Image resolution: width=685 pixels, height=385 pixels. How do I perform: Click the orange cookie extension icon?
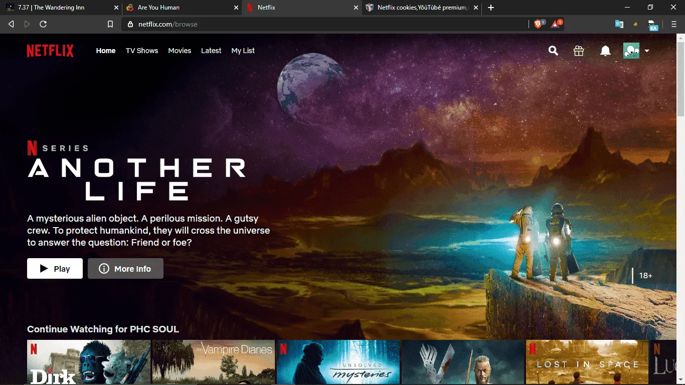pos(636,24)
